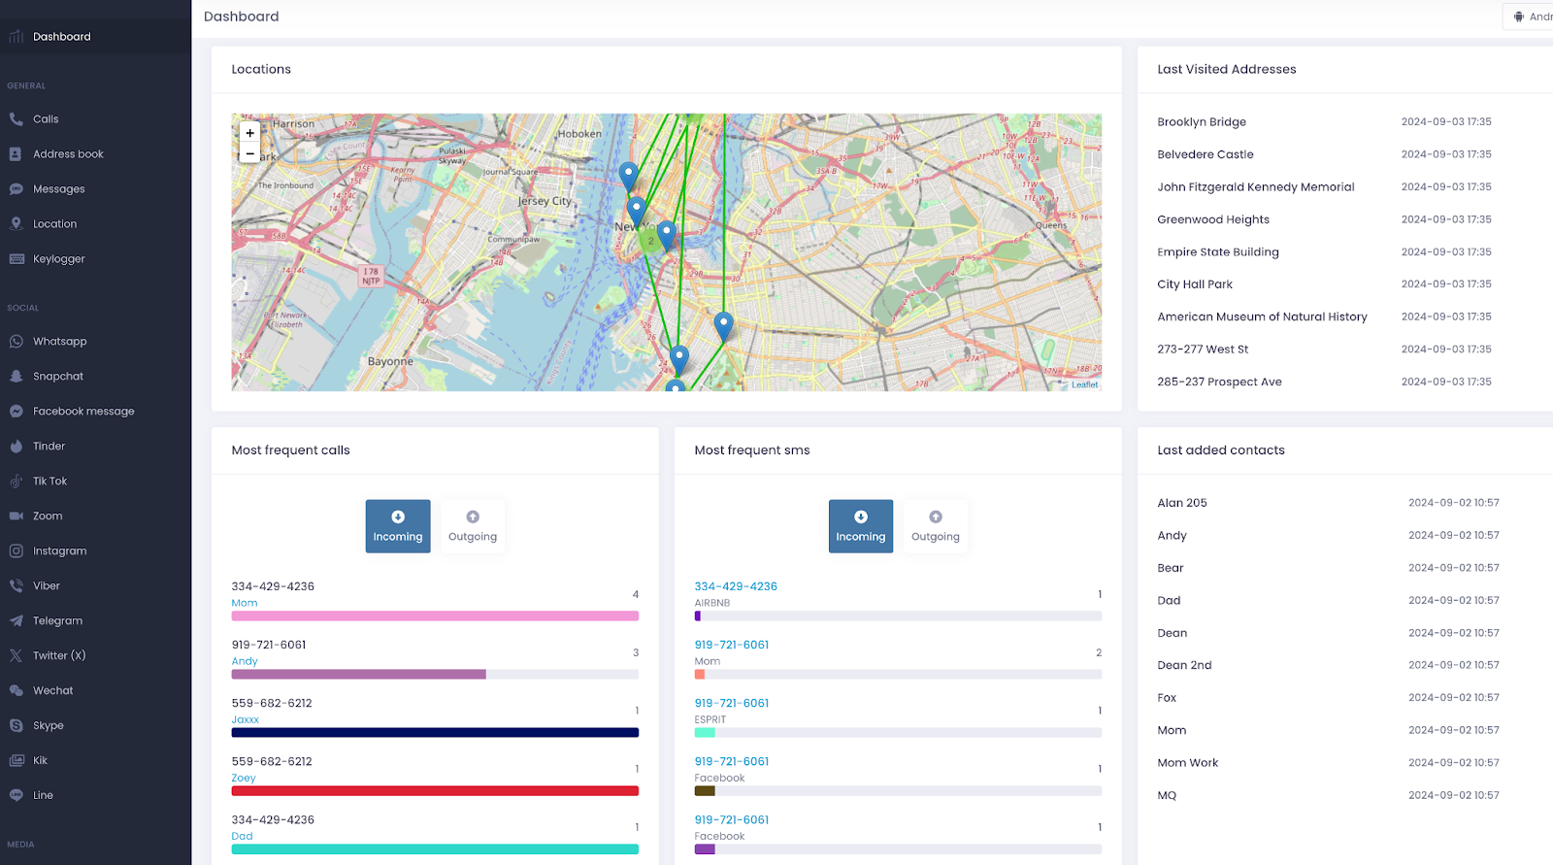Click City Hall Park address entry

1195,284
